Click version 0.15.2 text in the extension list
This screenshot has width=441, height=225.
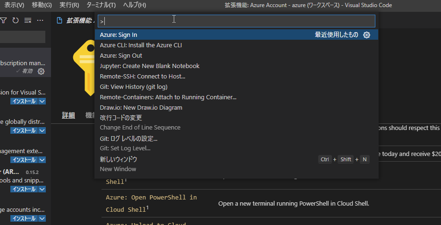pos(32,173)
